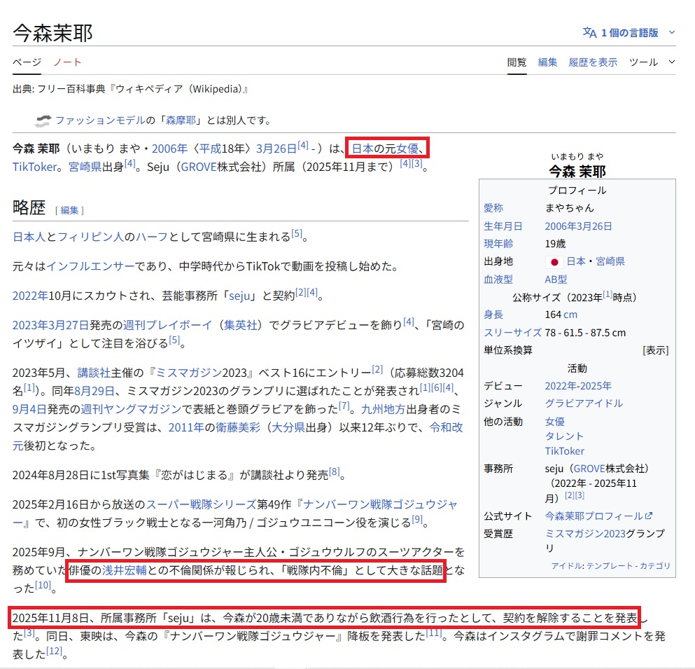This screenshot has height=669, width=695.
Task: Click the ミスマガジン2023 link in 受賞歴
Action: click(x=584, y=533)
